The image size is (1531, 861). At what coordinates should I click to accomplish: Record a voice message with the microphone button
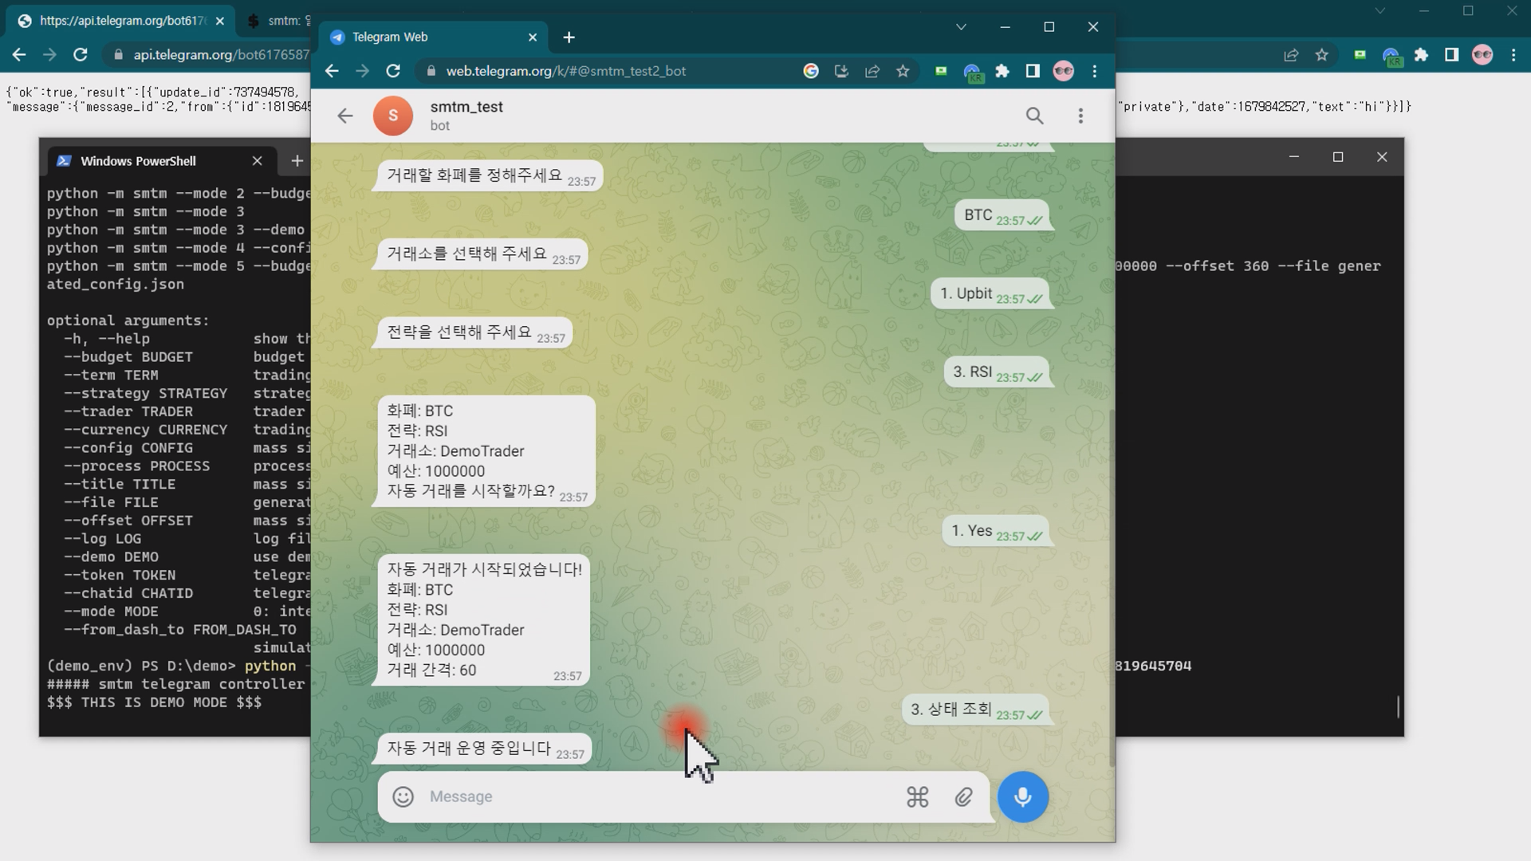tap(1022, 796)
